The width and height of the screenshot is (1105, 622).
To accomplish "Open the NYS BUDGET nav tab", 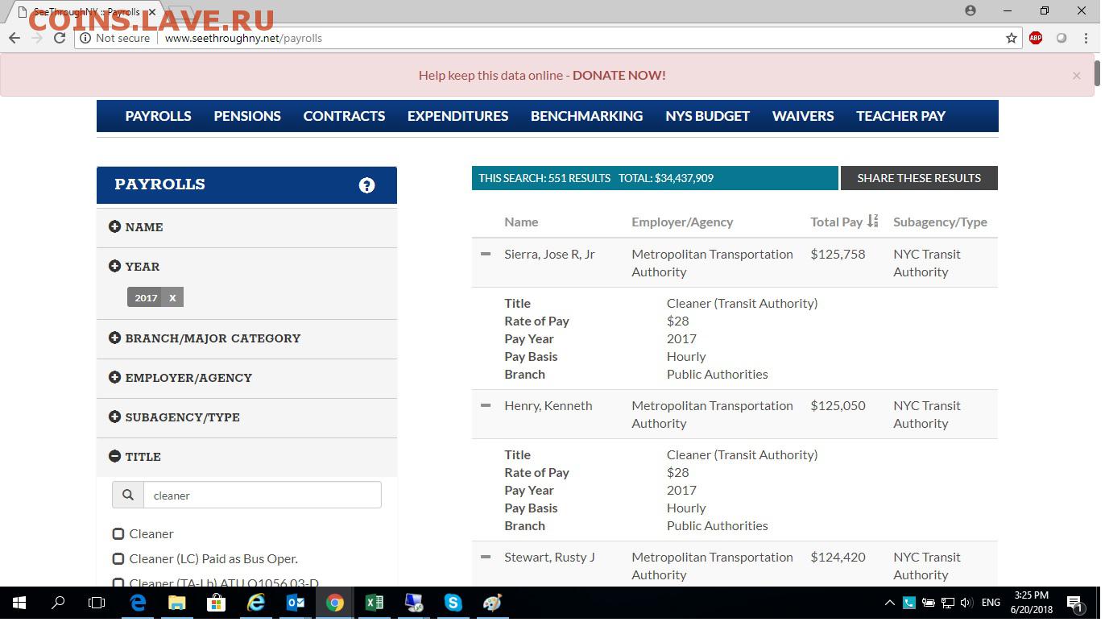I will click(707, 116).
